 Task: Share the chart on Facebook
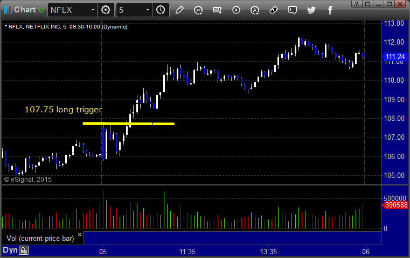(x=330, y=10)
